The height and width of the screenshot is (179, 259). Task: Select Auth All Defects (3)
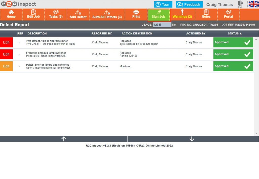[x=107, y=14]
